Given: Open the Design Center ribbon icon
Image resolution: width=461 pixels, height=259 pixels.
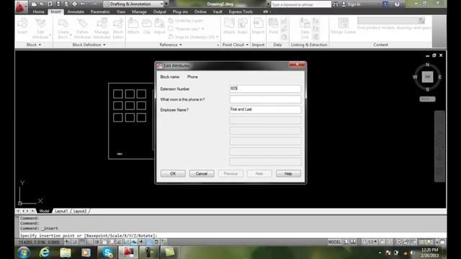Looking at the screenshot, I should [x=344, y=26].
